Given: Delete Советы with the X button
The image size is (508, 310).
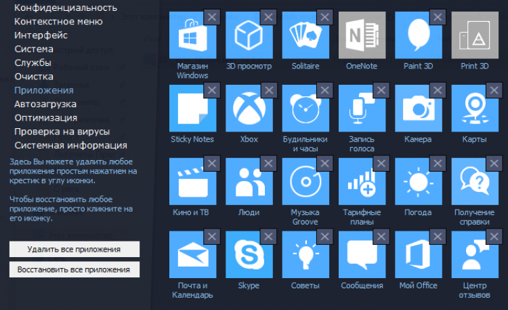Looking at the screenshot, I should click(x=325, y=236).
